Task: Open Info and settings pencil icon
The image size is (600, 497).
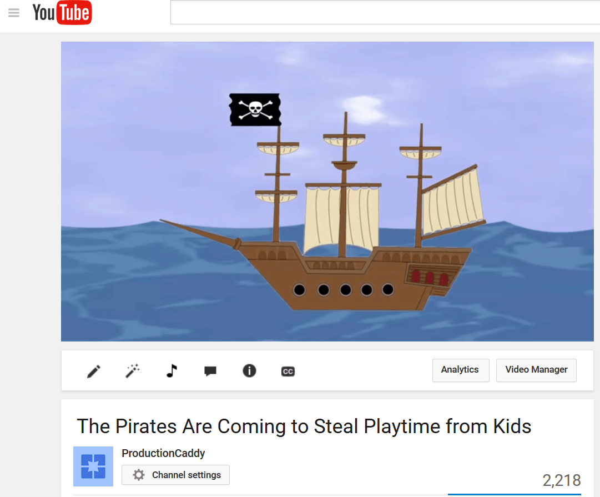Action: point(94,371)
